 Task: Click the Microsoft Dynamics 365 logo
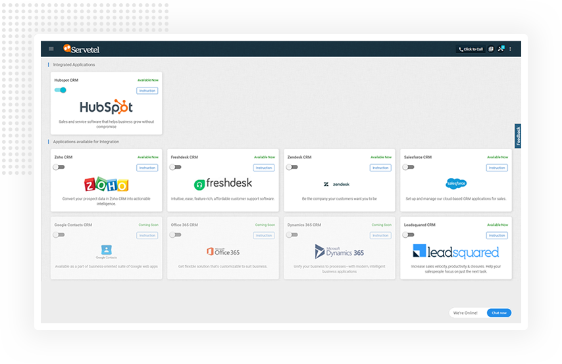click(x=339, y=252)
